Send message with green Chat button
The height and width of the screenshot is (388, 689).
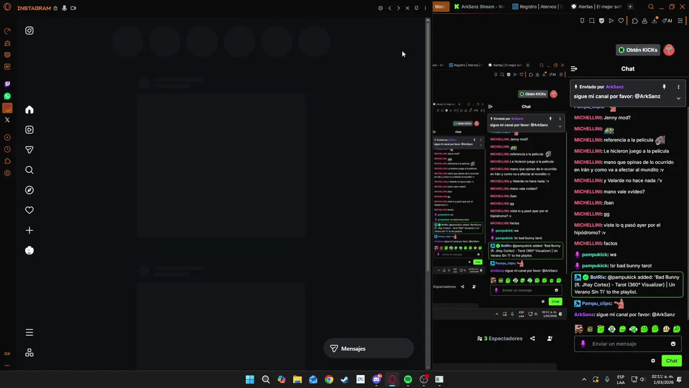pyautogui.click(x=672, y=361)
